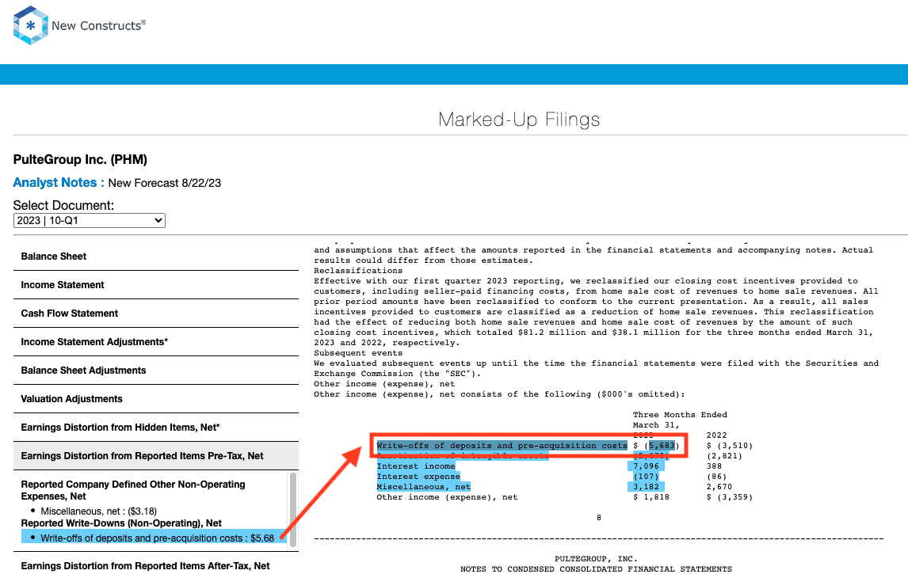Image resolution: width=908 pixels, height=574 pixels.
Task: Collapse Earnings Distortion from Reported Items Pre-Tax
Action: [156, 456]
